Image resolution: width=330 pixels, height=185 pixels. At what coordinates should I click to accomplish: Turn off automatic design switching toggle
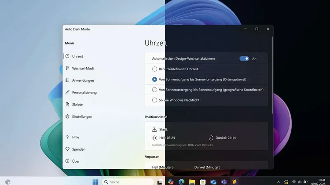click(x=244, y=58)
